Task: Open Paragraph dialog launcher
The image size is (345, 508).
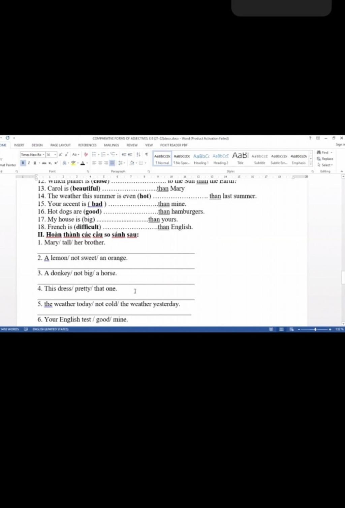Action: (149, 171)
